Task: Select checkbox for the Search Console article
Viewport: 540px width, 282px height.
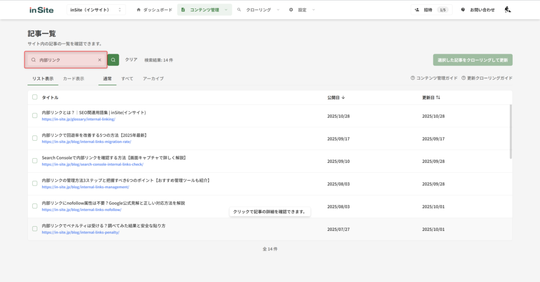Action: pos(35,161)
